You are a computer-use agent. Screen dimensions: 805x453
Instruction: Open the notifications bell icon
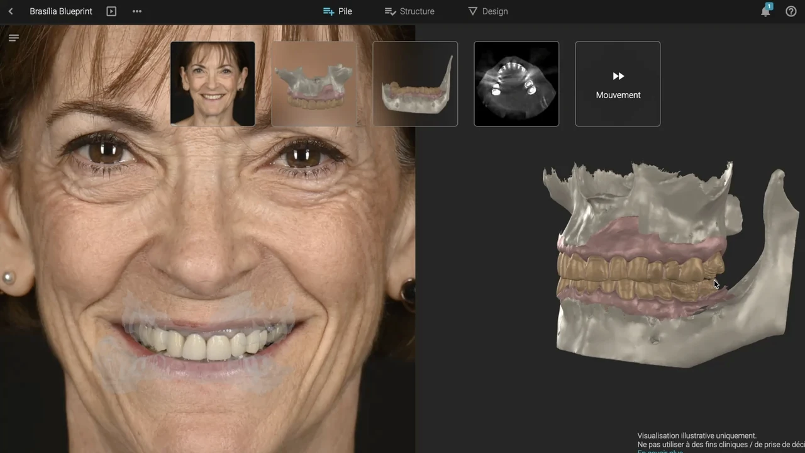[765, 11]
